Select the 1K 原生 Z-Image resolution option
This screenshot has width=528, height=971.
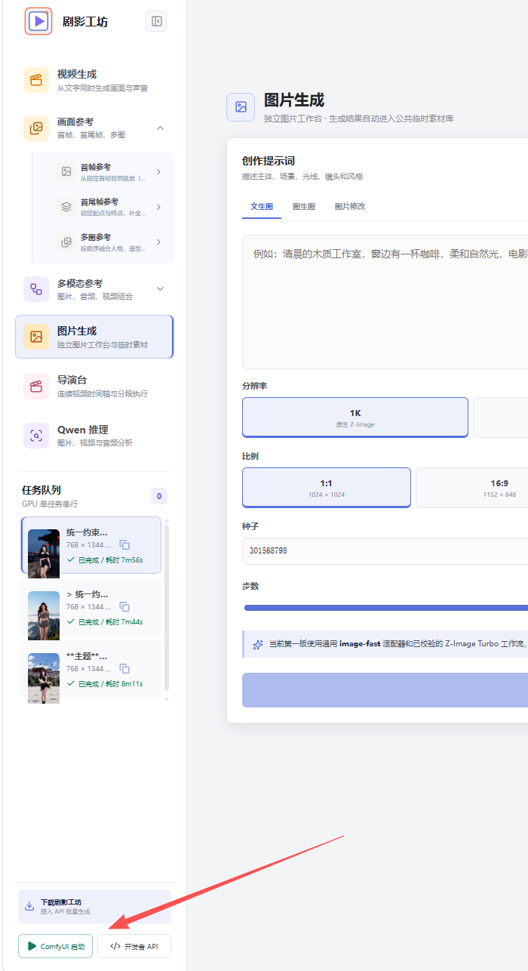click(355, 418)
